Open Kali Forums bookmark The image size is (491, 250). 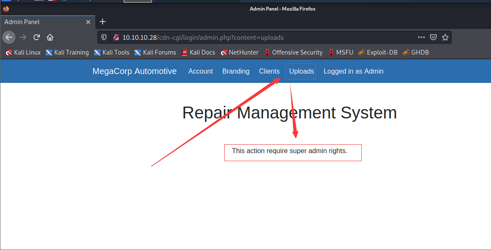155,52
